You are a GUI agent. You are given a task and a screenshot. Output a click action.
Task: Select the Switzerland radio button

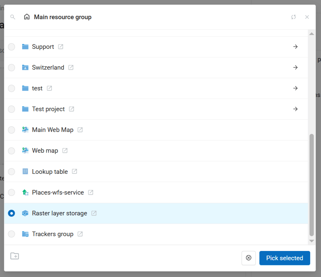coord(12,68)
